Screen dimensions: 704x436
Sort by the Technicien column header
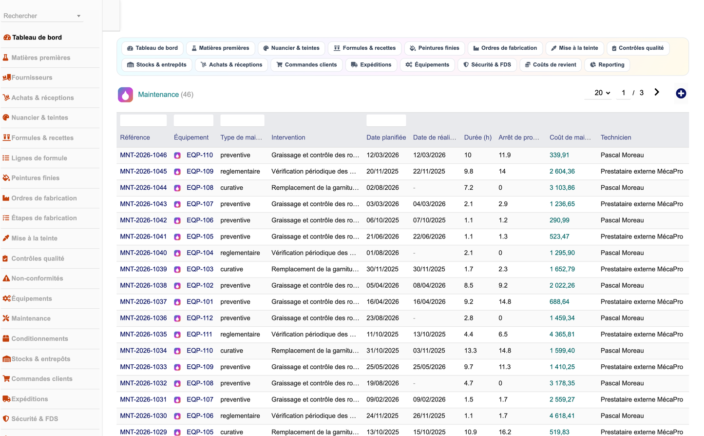tap(616, 138)
